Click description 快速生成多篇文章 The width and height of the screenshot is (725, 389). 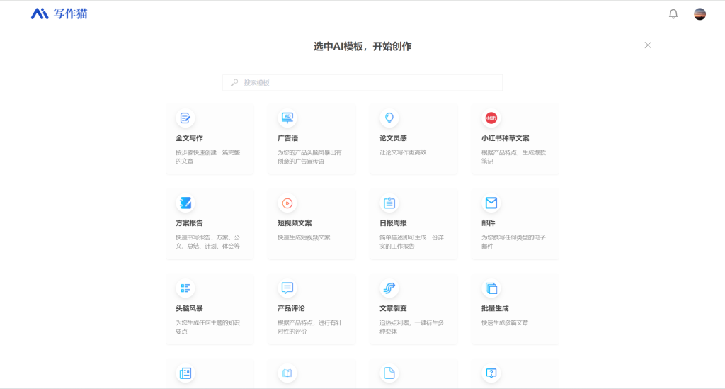pos(504,322)
